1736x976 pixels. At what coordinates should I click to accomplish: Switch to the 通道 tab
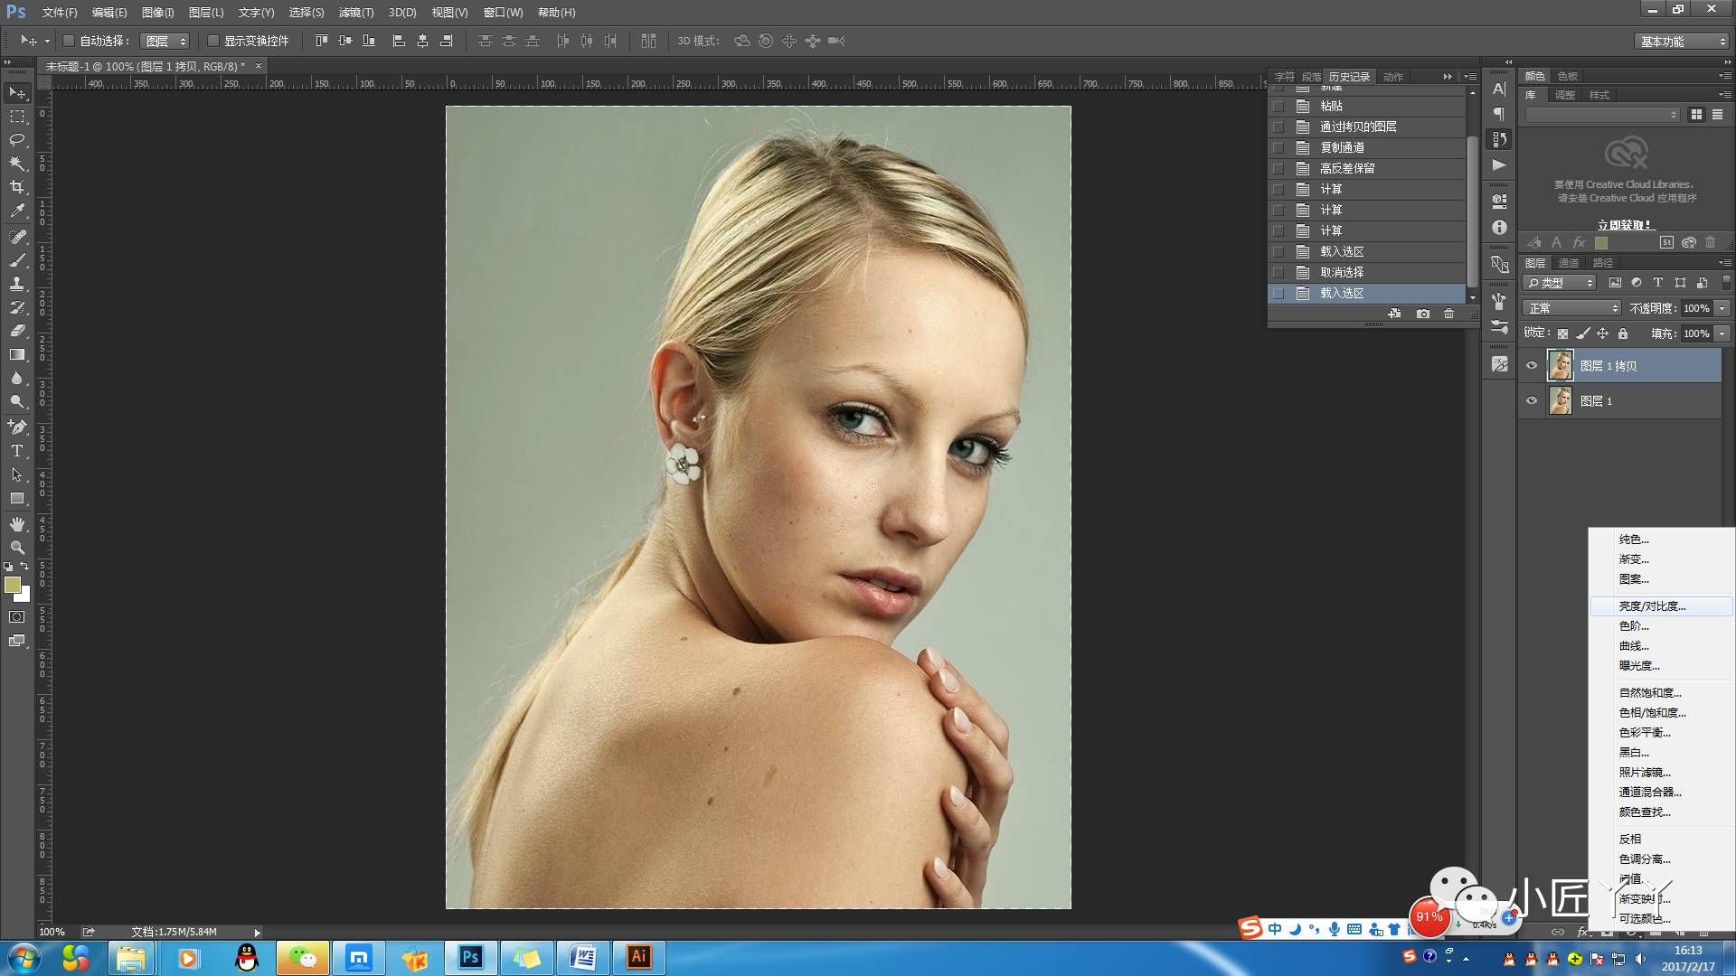(1569, 263)
